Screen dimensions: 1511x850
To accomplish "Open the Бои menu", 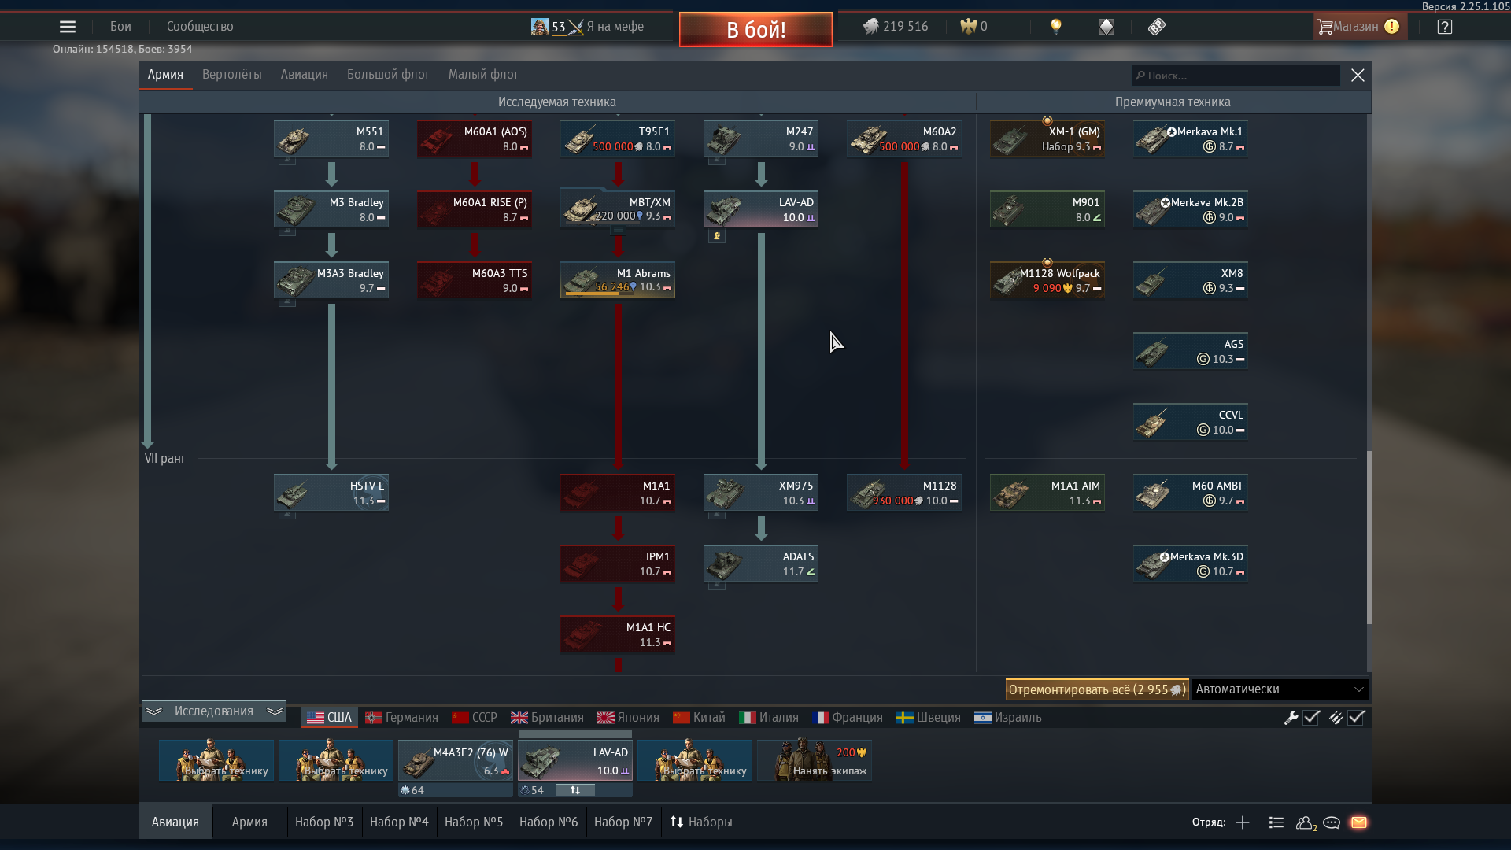I will point(120,27).
